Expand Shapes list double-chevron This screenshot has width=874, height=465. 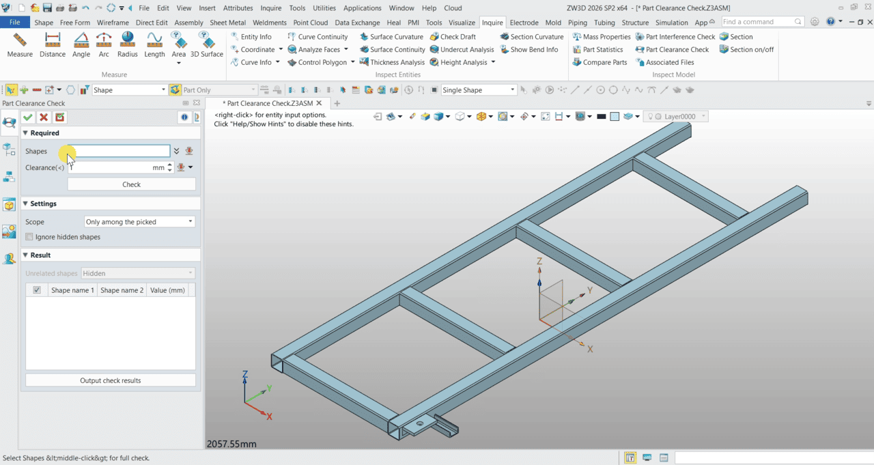coord(176,151)
